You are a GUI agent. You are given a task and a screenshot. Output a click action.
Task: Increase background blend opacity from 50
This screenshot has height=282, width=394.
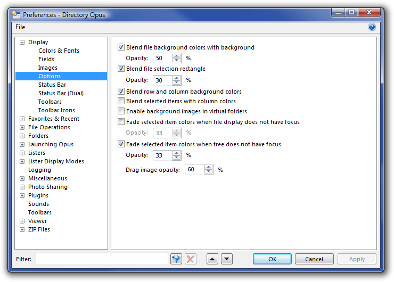tap(177, 56)
